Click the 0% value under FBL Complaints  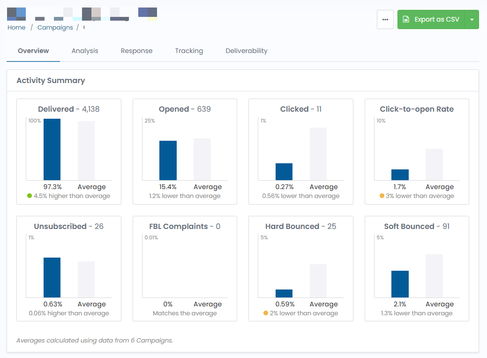[x=168, y=304]
